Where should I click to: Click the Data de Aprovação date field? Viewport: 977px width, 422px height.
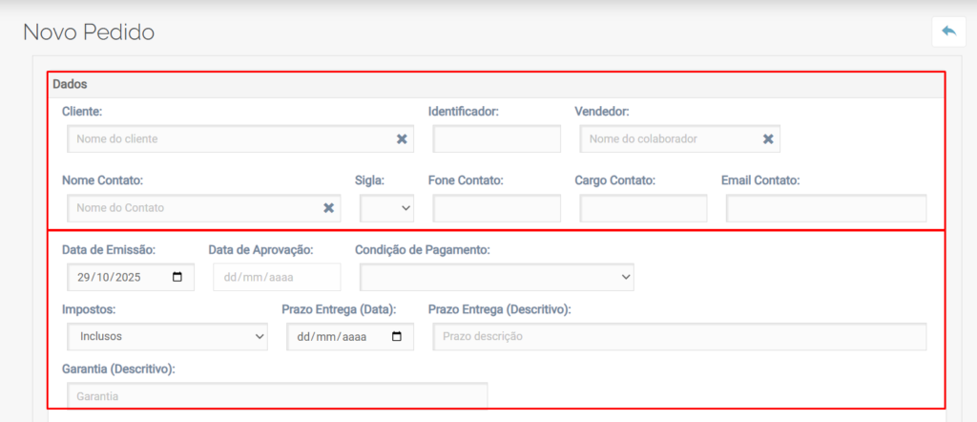point(277,277)
